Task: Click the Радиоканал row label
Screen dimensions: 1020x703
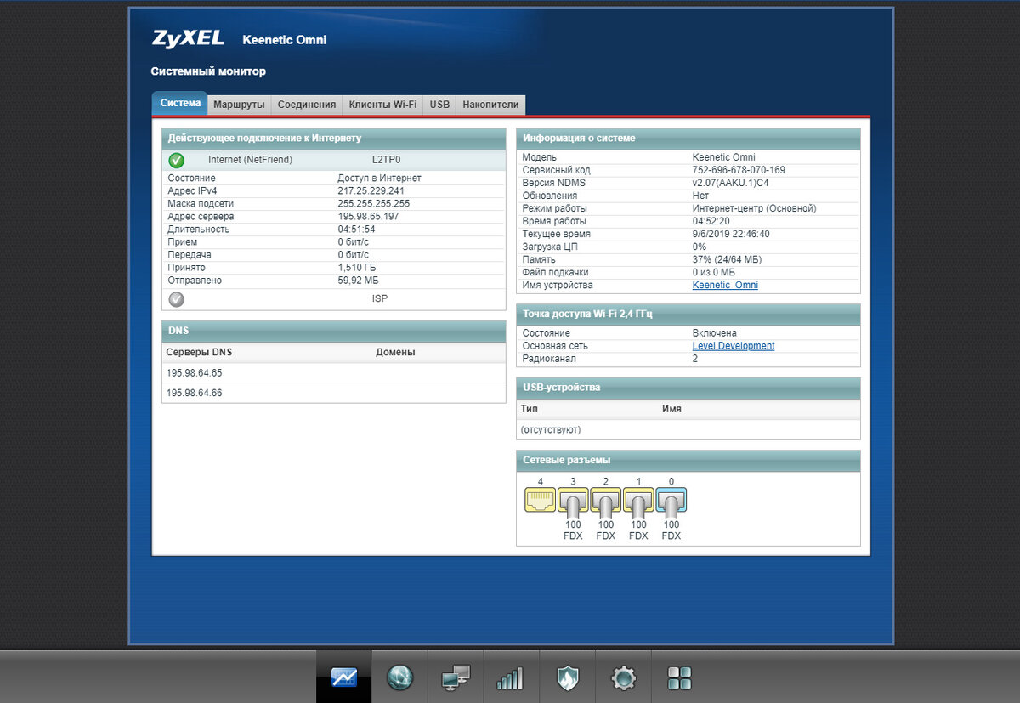Action: (550, 359)
